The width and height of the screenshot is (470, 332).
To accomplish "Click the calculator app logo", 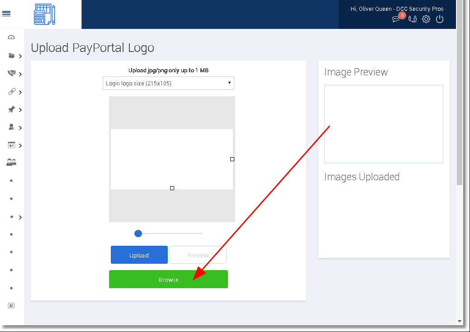I will point(44,14).
